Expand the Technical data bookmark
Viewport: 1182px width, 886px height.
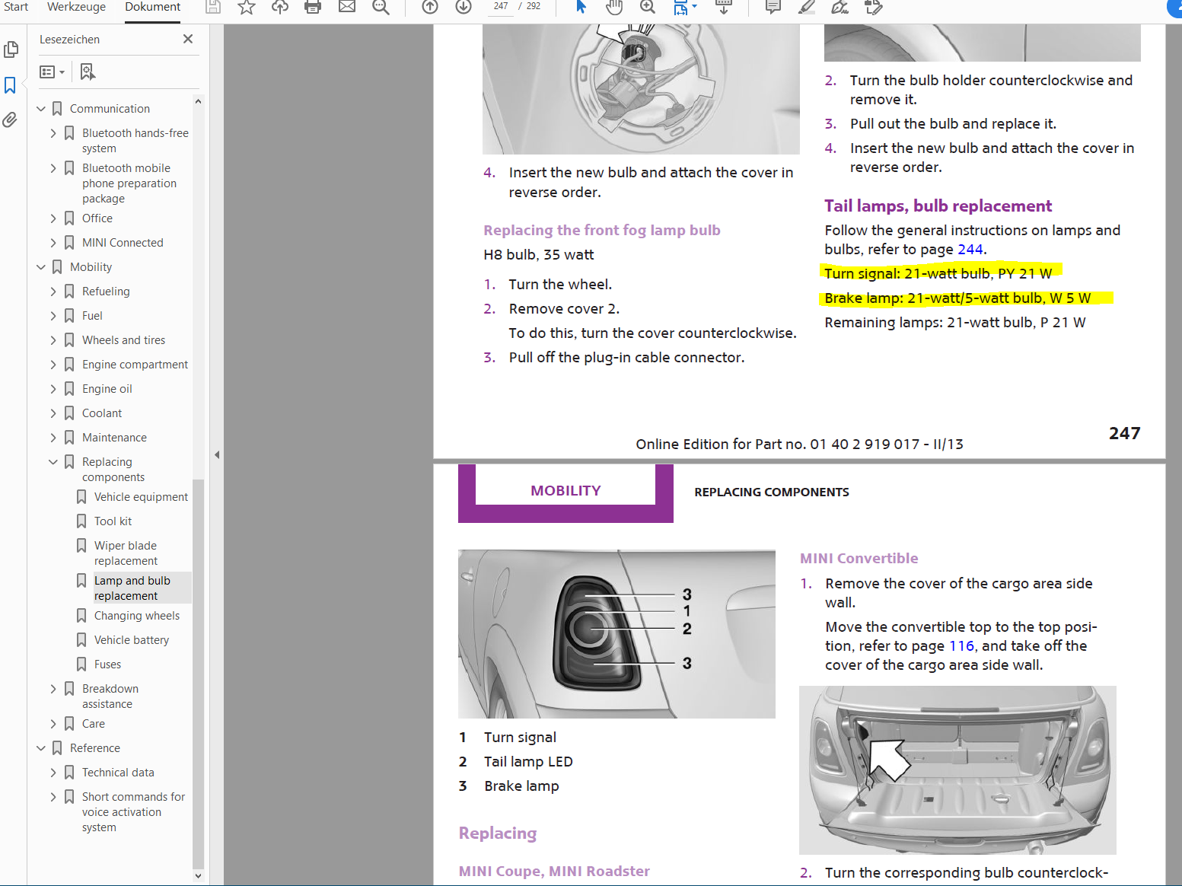[x=53, y=773]
